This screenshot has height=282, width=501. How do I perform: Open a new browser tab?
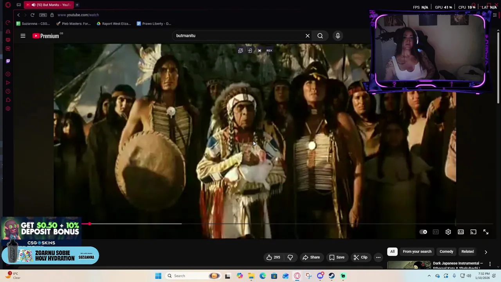pyautogui.click(x=77, y=5)
